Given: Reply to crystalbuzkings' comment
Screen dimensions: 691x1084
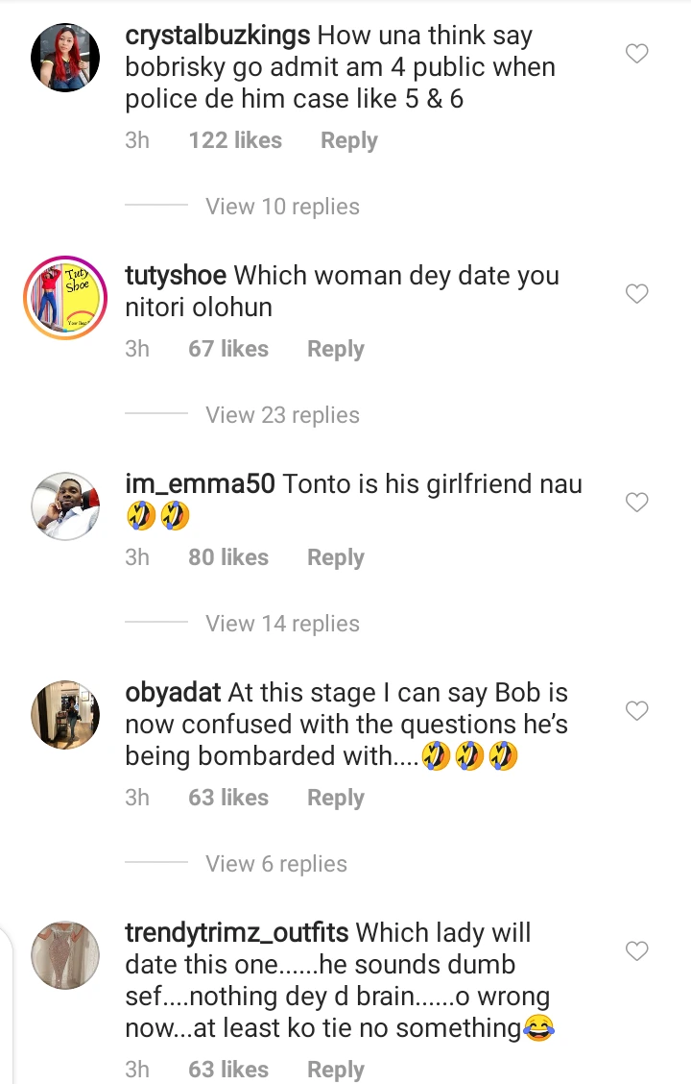Looking at the screenshot, I should tap(348, 140).
